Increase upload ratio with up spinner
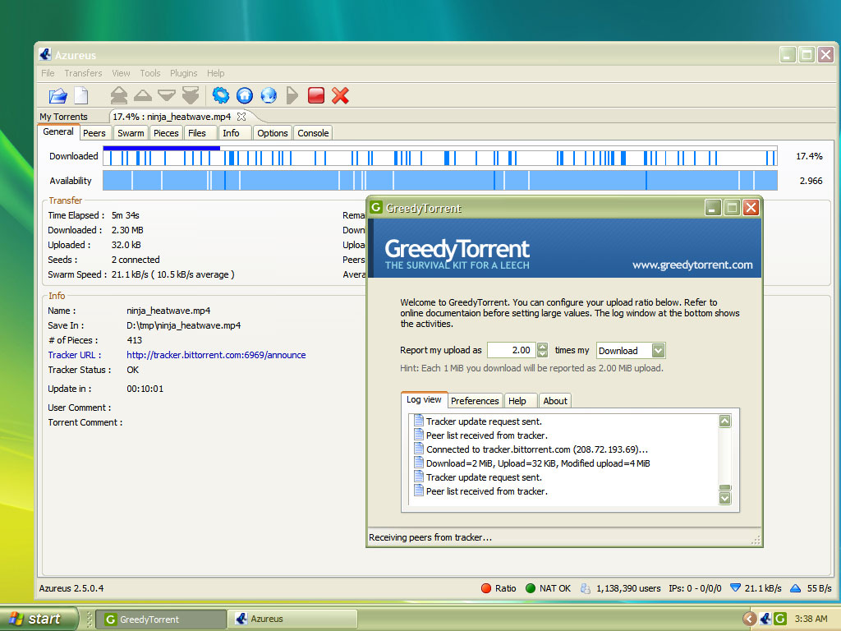This screenshot has height=631, width=841. tap(542, 347)
